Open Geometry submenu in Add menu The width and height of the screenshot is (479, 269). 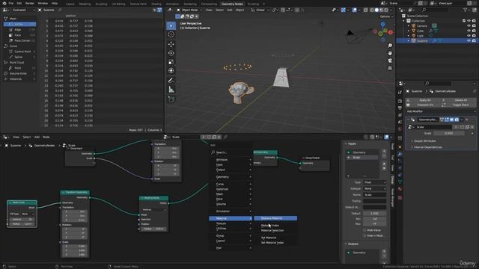tap(231, 177)
